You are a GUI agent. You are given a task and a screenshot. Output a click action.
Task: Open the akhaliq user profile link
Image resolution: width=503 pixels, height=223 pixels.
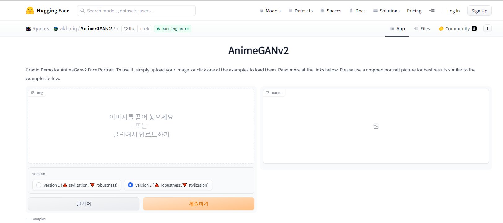tap(68, 28)
